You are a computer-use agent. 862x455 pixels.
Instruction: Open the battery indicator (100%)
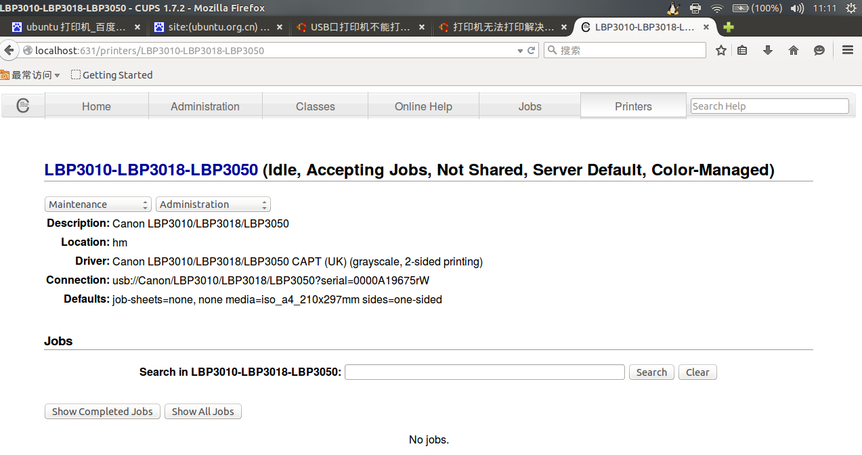click(x=757, y=8)
